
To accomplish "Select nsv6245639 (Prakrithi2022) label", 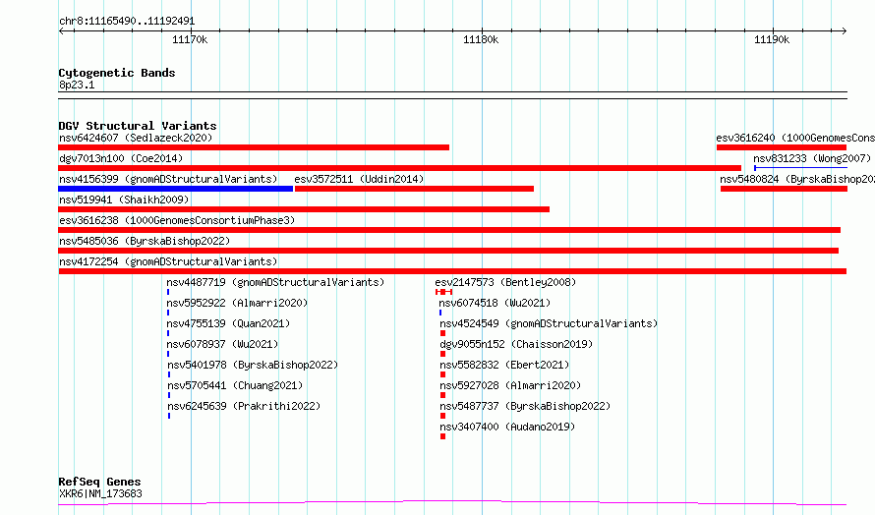I will [244, 406].
